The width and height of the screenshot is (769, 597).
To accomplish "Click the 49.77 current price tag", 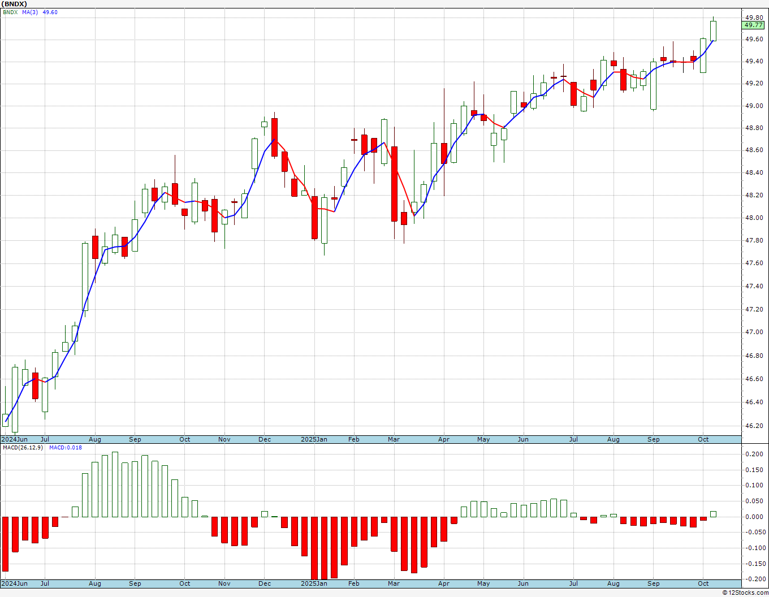I will 753,25.
